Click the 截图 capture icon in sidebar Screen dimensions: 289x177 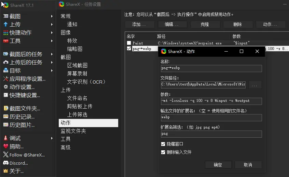(6, 16)
